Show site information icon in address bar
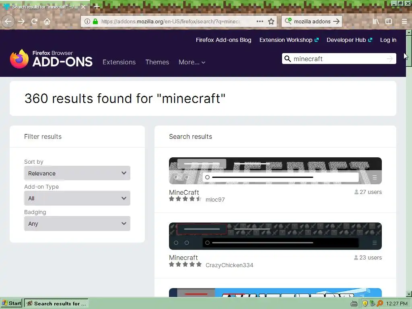The height and width of the screenshot is (309, 412). pos(87,21)
